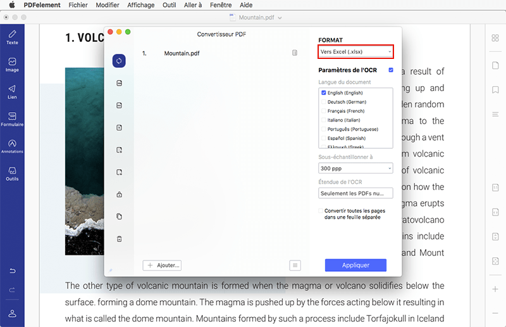Select the Texte tool in sidebar
The image size is (506, 327).
[x=12, y=37]
